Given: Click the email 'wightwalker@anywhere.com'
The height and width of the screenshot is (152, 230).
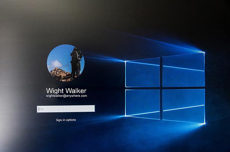Looking at the screenshot, I should point(67,96).
